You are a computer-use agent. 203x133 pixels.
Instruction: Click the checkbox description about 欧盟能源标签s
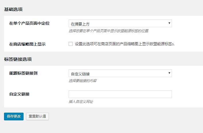(125, 44)
